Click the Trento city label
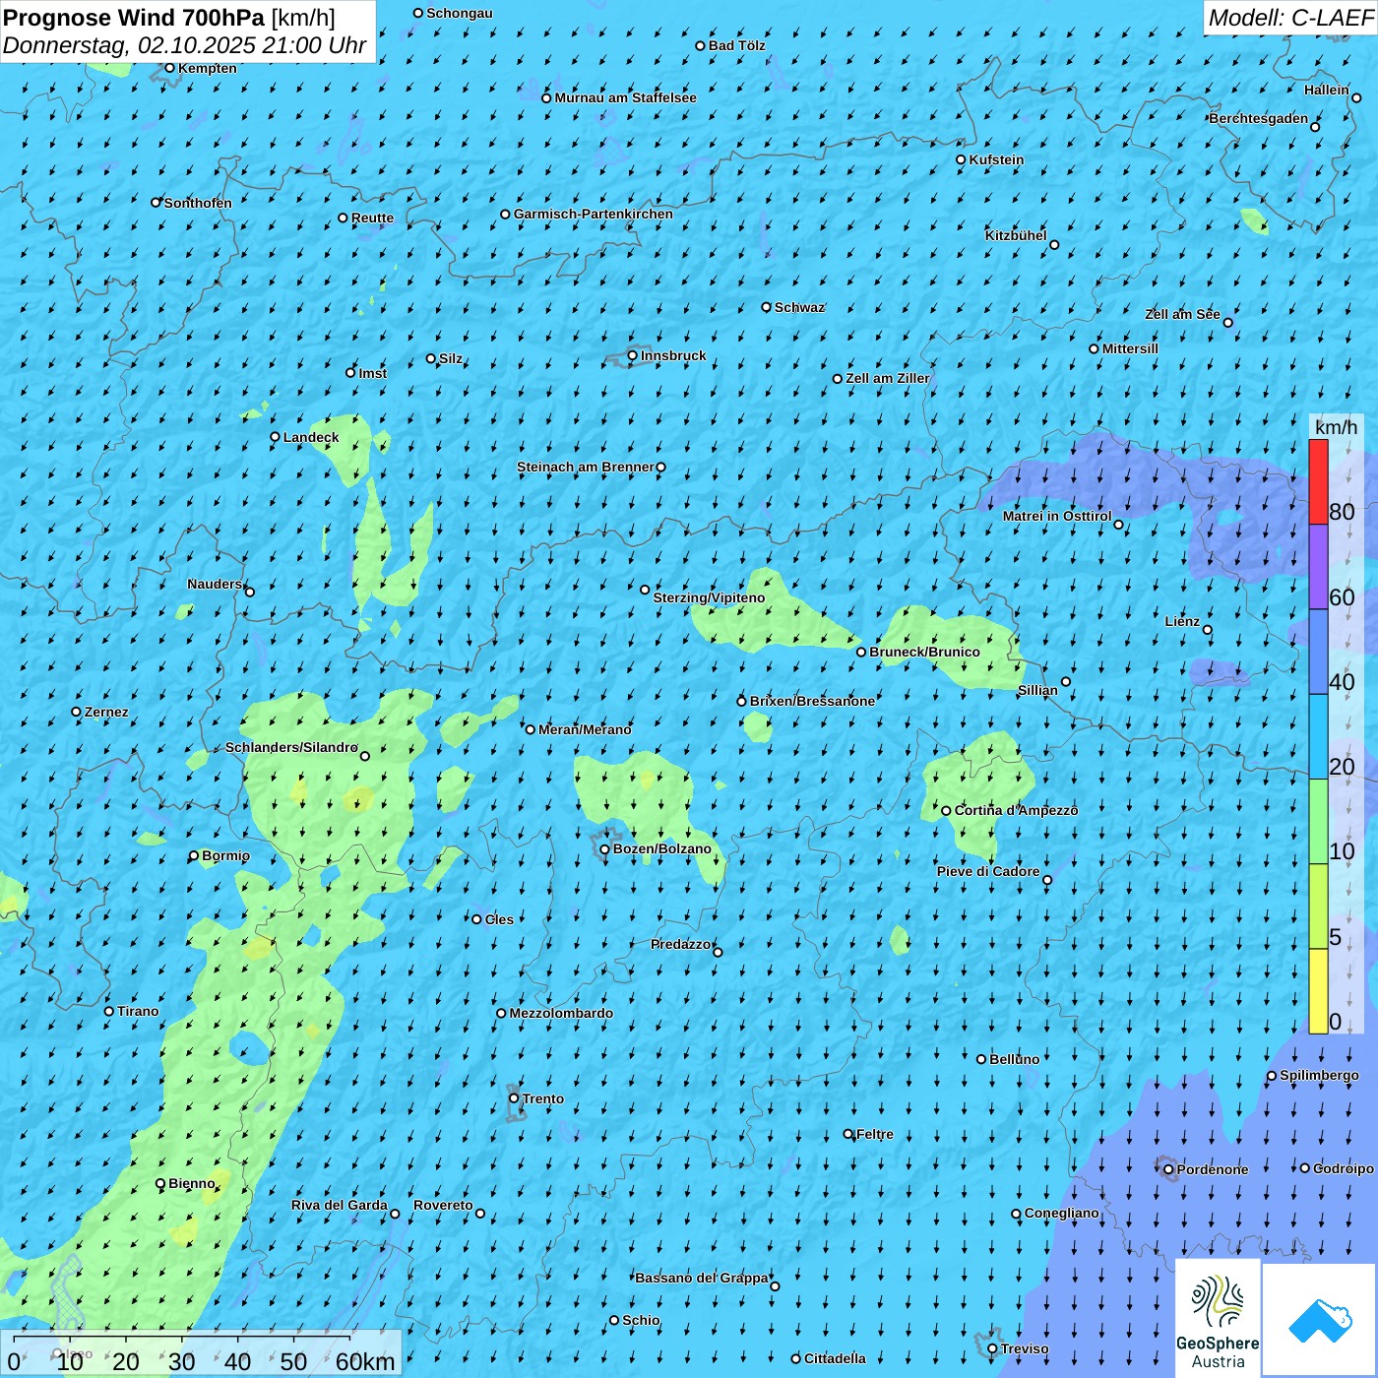The width and height of the screenshot is (1378, 1378). pos(543,1098)
